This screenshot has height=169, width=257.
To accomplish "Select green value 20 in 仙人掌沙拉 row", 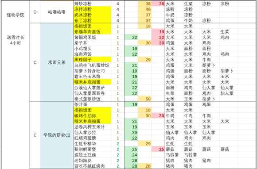I will 131,133.
